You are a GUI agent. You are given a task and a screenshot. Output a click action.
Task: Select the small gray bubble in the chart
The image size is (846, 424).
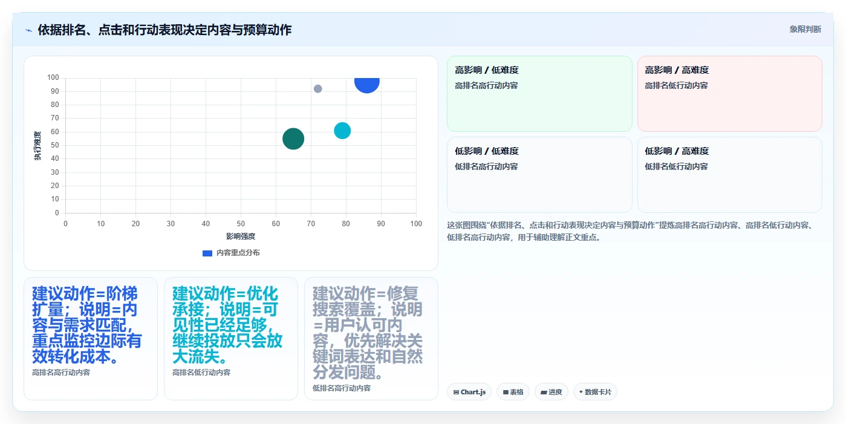[x=318, y=89]
